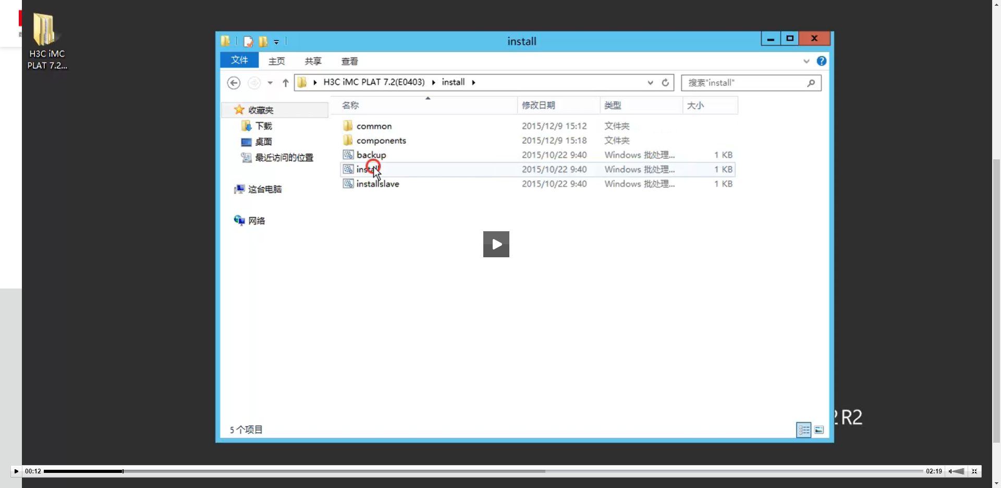Play the video with the center play button
This screenshot has width=1001, height=488.
tap(496, 244)
